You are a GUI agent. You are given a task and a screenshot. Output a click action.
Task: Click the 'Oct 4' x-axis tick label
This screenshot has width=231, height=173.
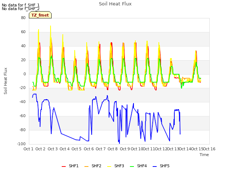[x=65, y=149]
